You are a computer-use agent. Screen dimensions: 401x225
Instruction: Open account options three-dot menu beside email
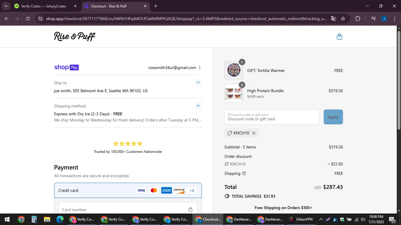coord(200,68)
